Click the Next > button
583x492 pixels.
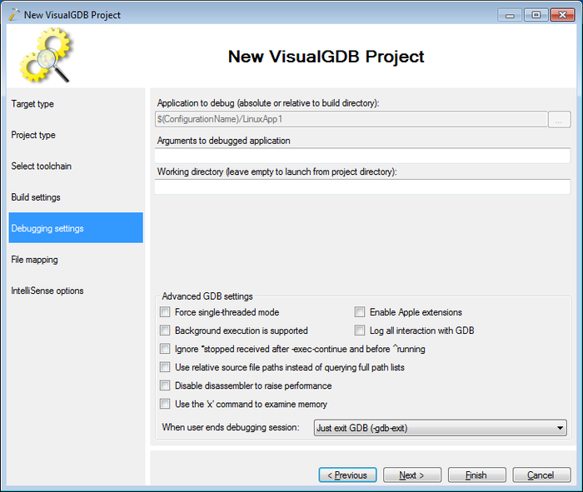pyautogui.click(x=412, y=475)
